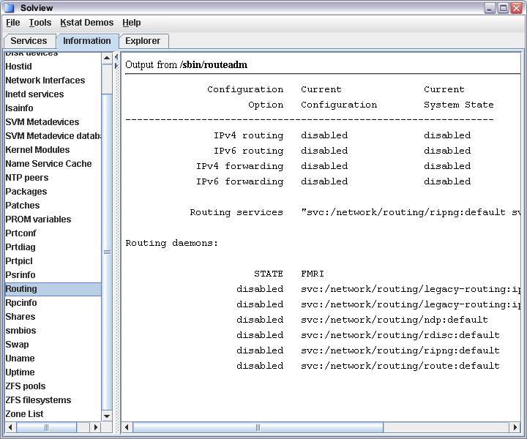527x439 pixels.
Task: Minimize the Solview window
Action: tap(490, 8)
